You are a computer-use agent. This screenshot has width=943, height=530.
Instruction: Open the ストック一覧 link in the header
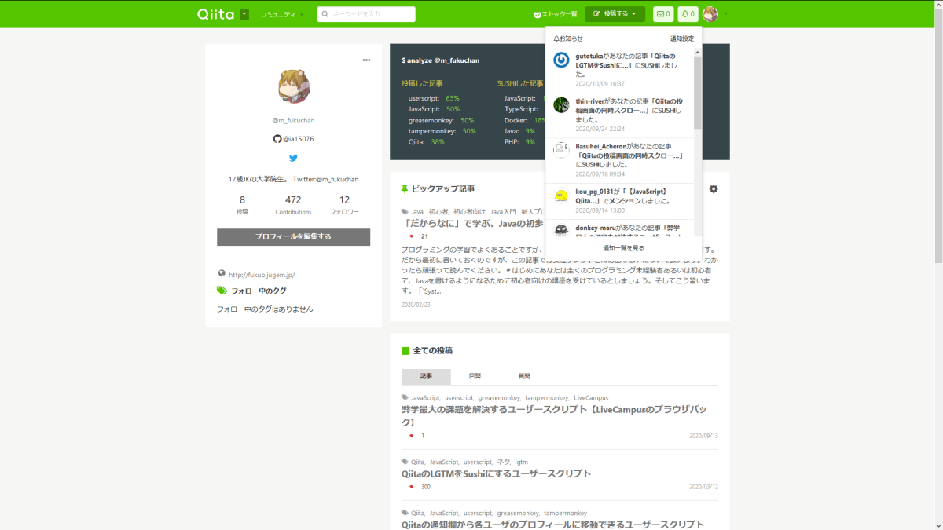(556, 14)
